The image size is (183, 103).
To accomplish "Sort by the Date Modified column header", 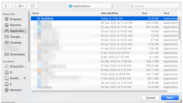I will (119, 13).
